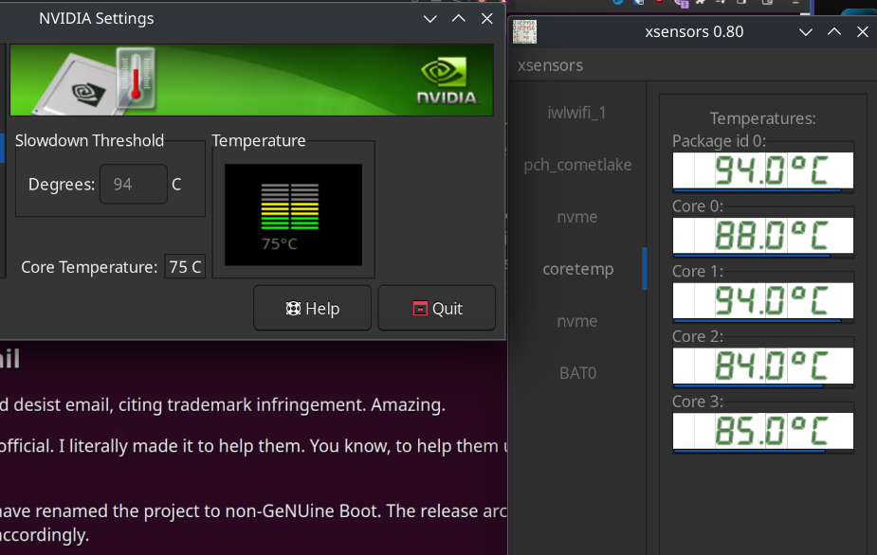Click the 'Temperatures:' heading in xsensors

pyautogui.click(x=763, y=118)
